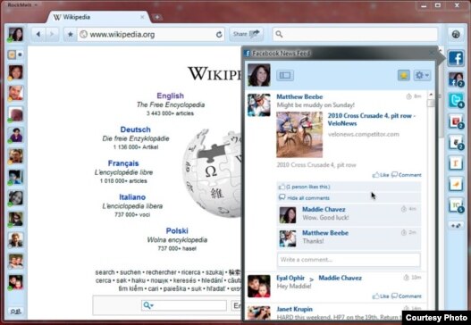
Task: Toggle the favorite friends star filter
Action: click(12, 54)
